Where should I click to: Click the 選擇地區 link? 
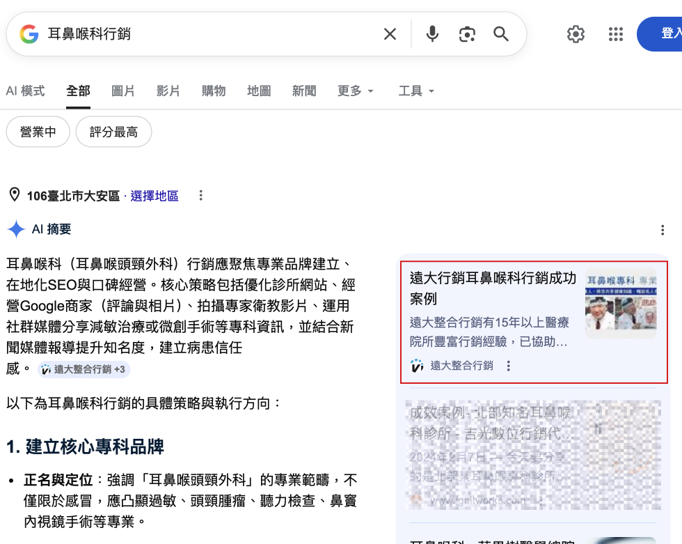(154, 196)
